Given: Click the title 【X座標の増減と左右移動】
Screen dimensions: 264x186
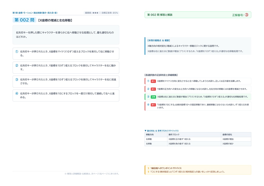Looking at the screenshot, I should [55, 20].
